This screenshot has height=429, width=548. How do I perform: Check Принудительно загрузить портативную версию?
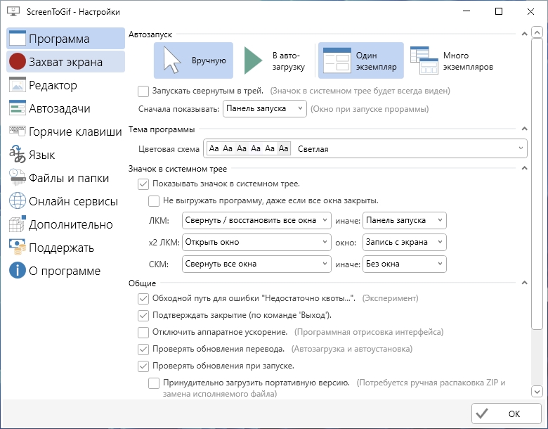click(x=154, y=383)
